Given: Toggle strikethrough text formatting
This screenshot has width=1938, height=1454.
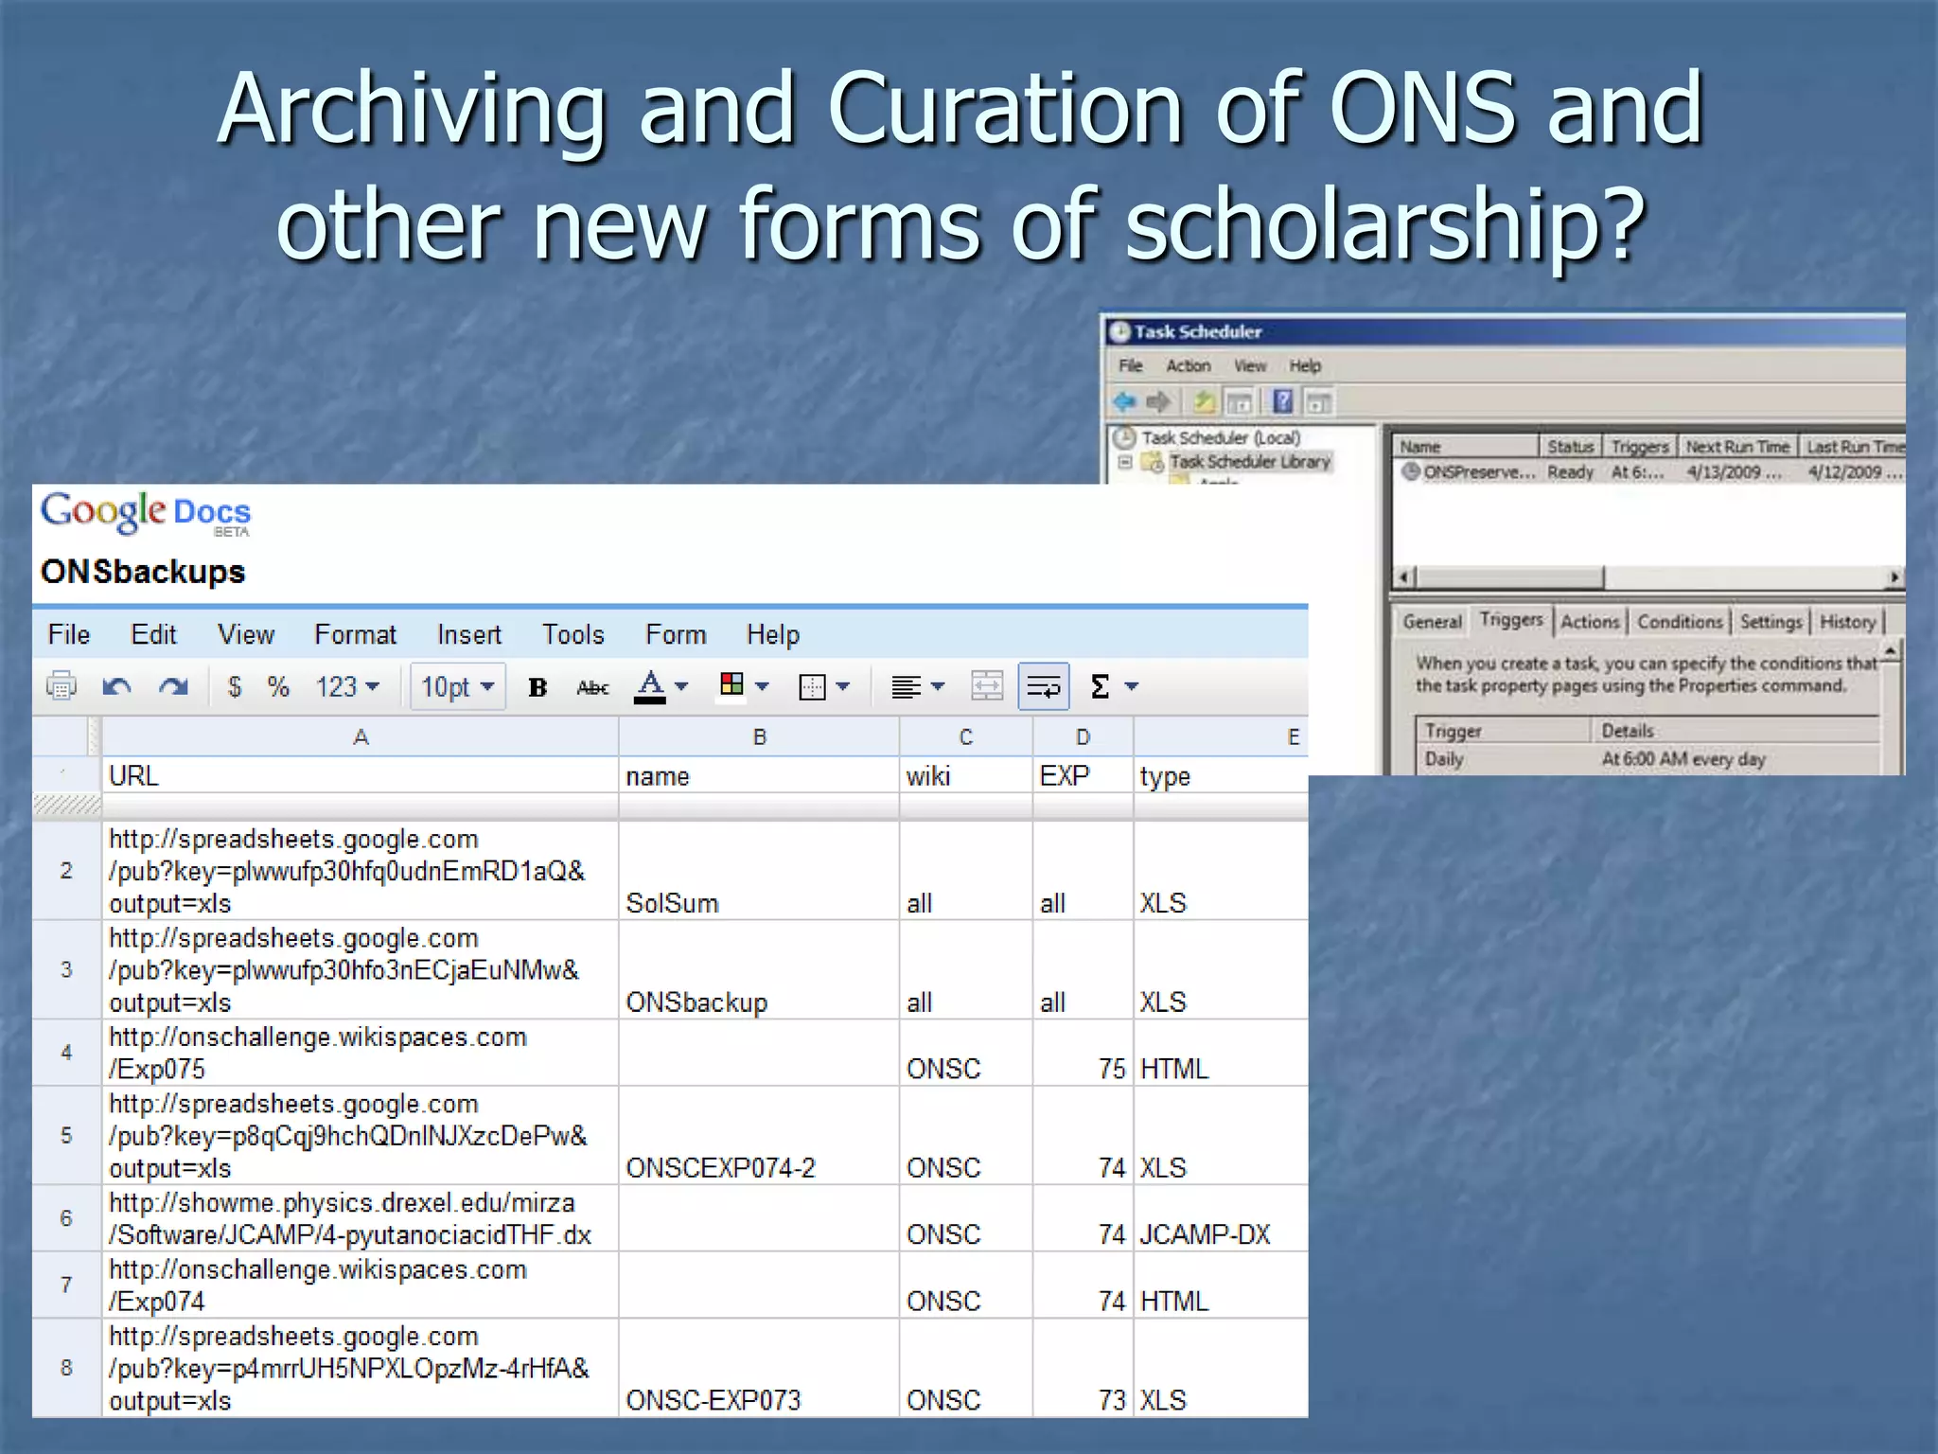Looking at the screenshot, I should coord(592,686).
